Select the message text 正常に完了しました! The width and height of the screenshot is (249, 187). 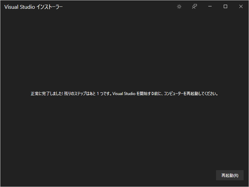[47, 93]
